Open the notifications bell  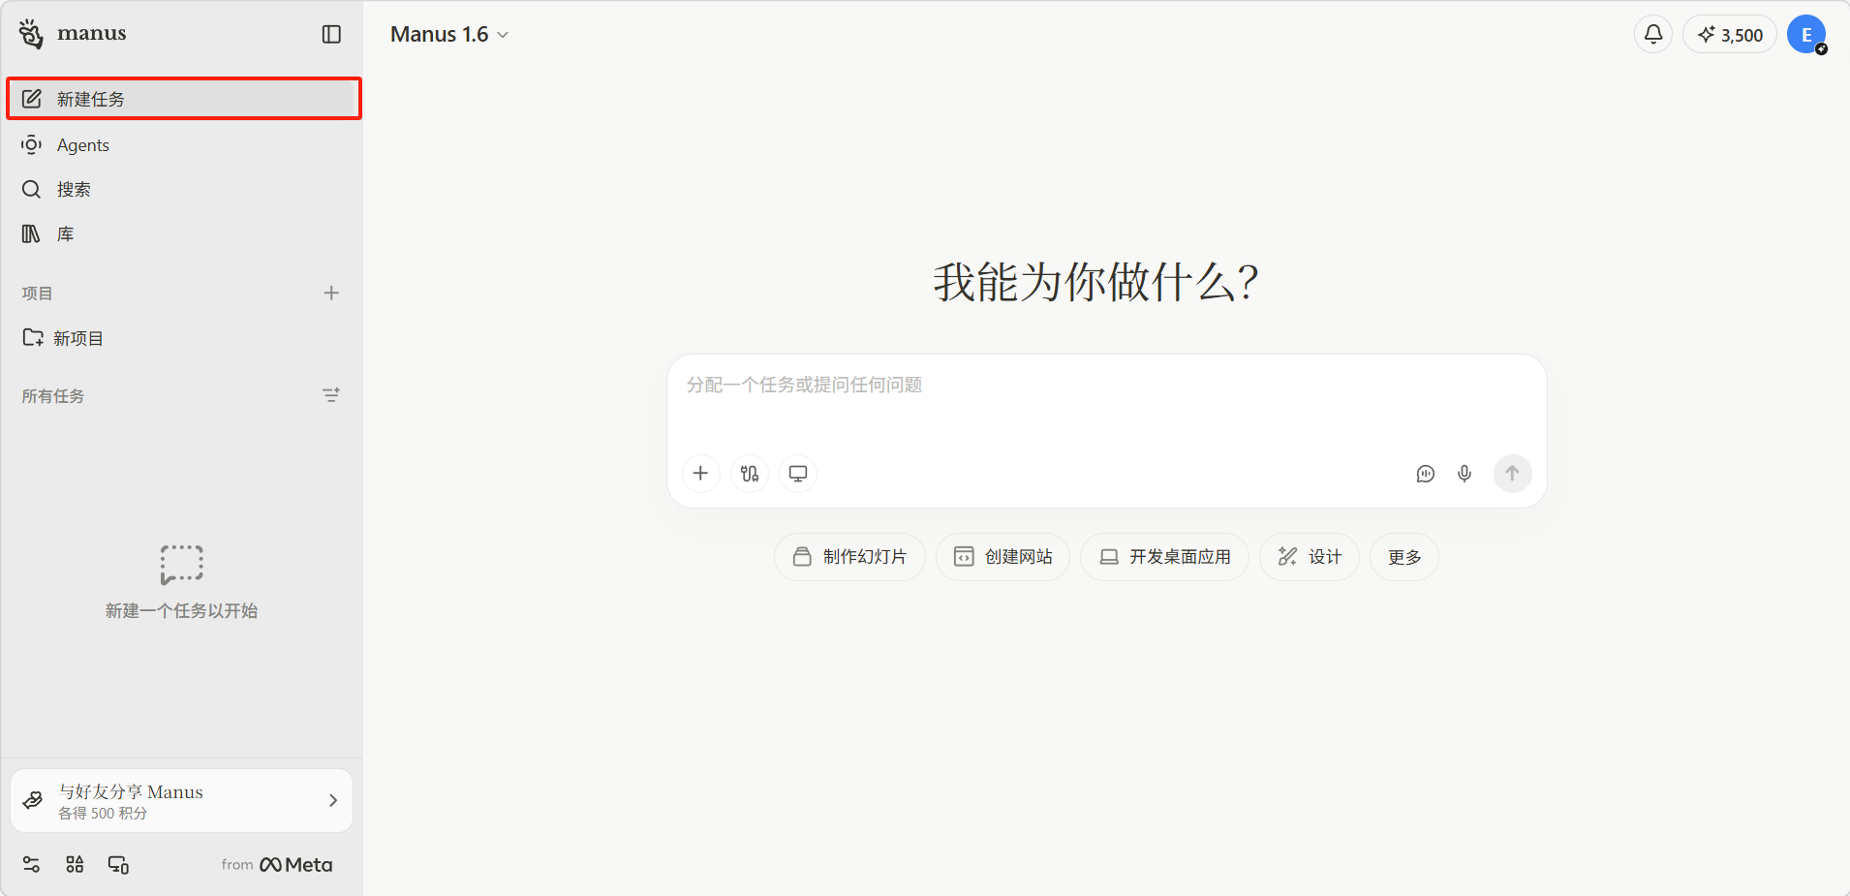(1653, 35)
